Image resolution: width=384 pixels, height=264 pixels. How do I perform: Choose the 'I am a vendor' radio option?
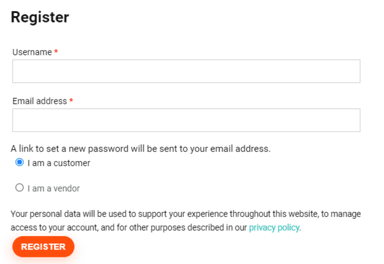click(x=20, y=188)
